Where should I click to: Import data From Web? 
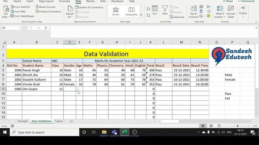point(18,12)
